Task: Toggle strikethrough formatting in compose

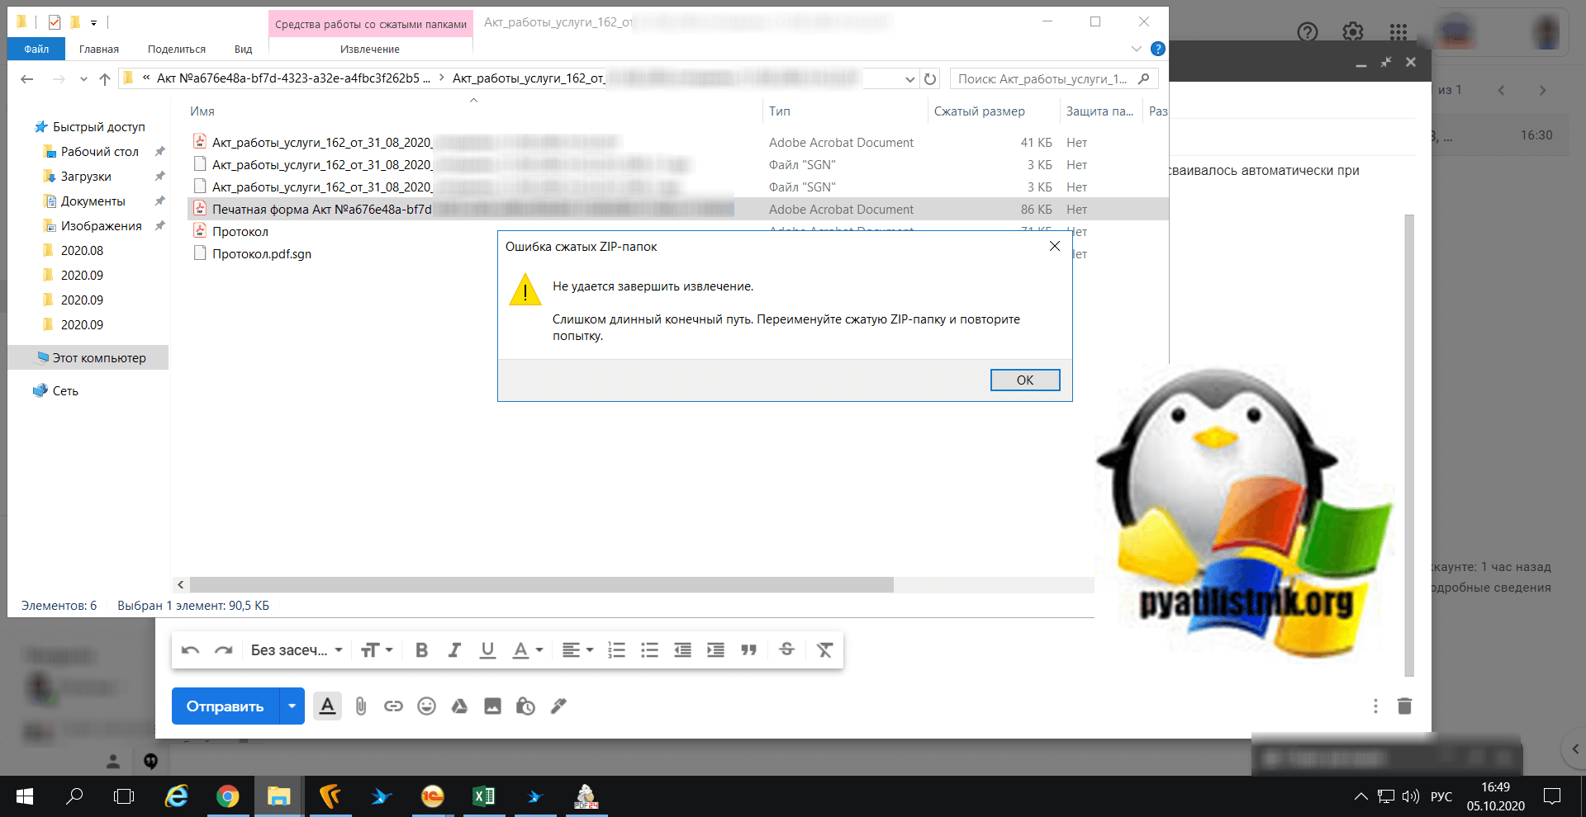Action: (x=786, y=650)
